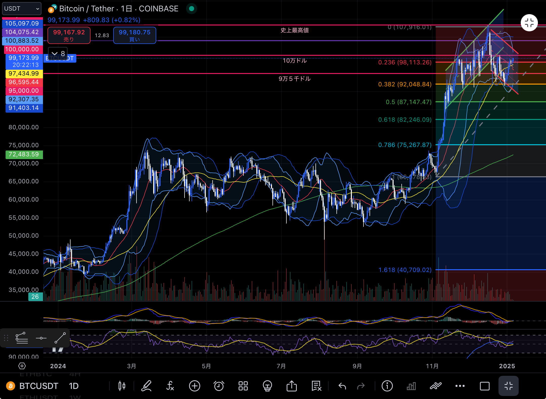Open the bar chart financials icon
Screen dimensions: 546x399
[411, 386]
